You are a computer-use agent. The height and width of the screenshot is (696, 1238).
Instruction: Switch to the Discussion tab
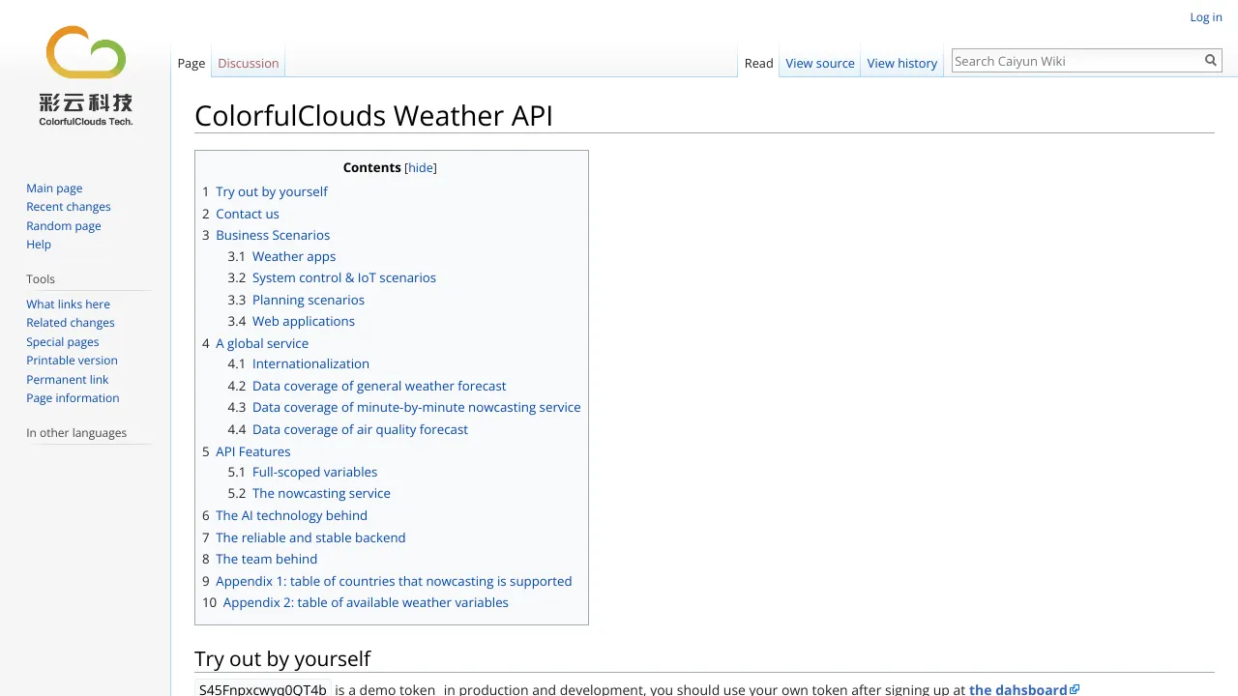coord(248,63)
